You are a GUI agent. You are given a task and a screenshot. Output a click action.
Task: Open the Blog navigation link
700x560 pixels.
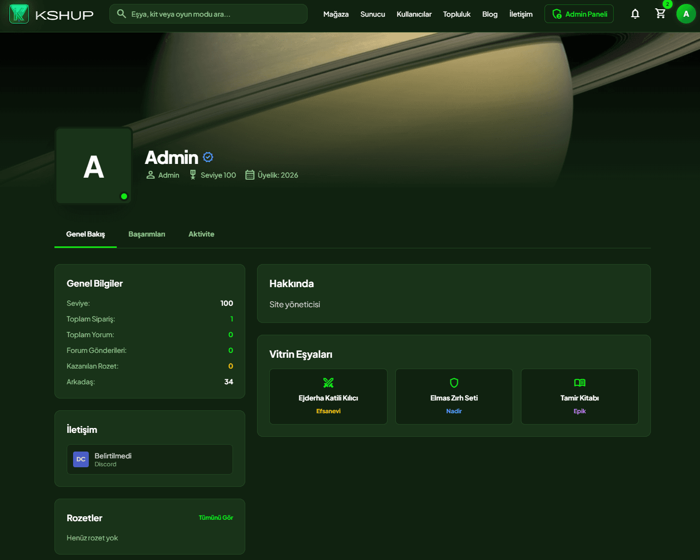pyautogui.click(x=490, y=14)
